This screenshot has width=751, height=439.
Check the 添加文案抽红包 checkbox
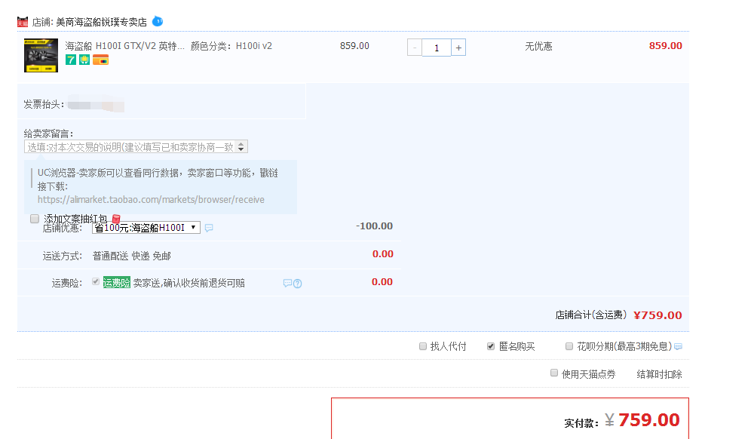tap(35, 219)
